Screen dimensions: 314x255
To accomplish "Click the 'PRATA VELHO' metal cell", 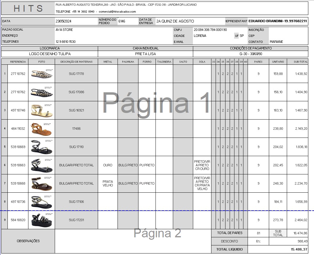I will click(108, 183).
